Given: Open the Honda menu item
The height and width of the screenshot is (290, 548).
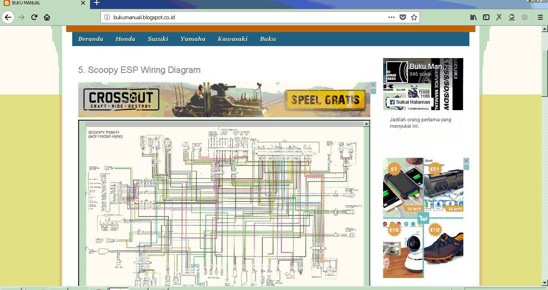Looking at the screenshot, I should pyautogui.click(x=125, y=39).
